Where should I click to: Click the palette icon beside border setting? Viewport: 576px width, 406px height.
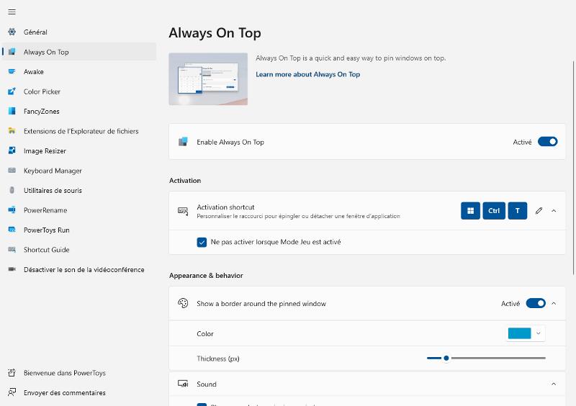[x=183, y=303]
